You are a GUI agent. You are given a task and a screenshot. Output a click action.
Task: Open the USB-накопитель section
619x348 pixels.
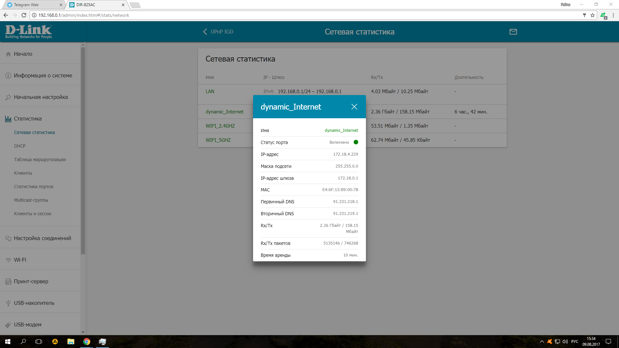click(x=34, y=303)
